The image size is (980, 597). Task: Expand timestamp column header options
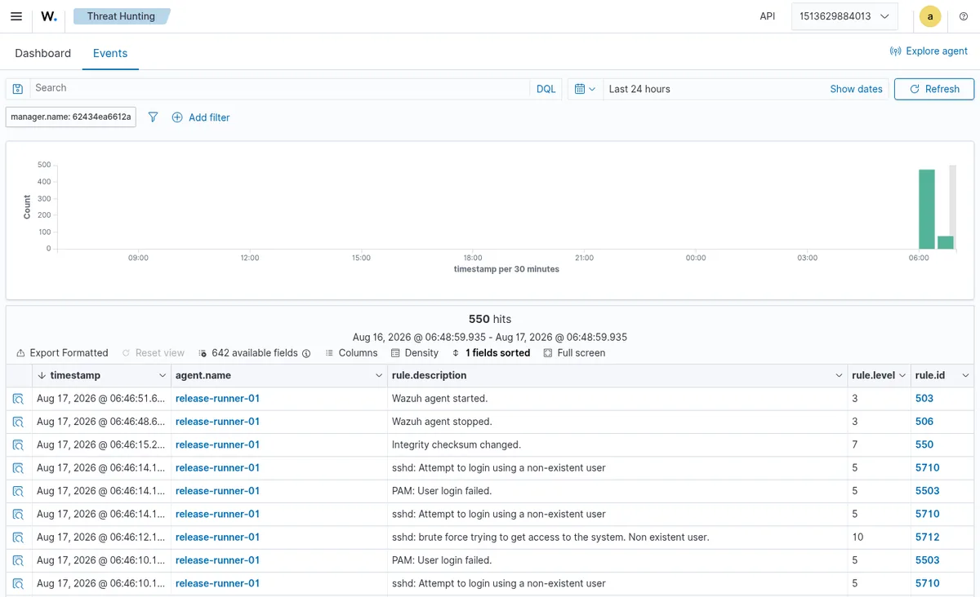pyautogui.click(x=162, y=376)
